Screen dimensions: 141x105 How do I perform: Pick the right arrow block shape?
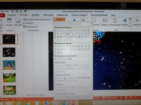click(x=55, y=46)
